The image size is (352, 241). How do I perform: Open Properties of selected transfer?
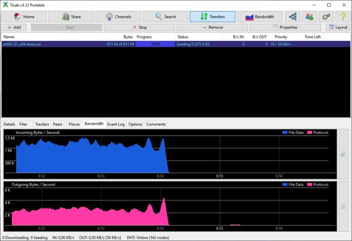click(285, 27)
